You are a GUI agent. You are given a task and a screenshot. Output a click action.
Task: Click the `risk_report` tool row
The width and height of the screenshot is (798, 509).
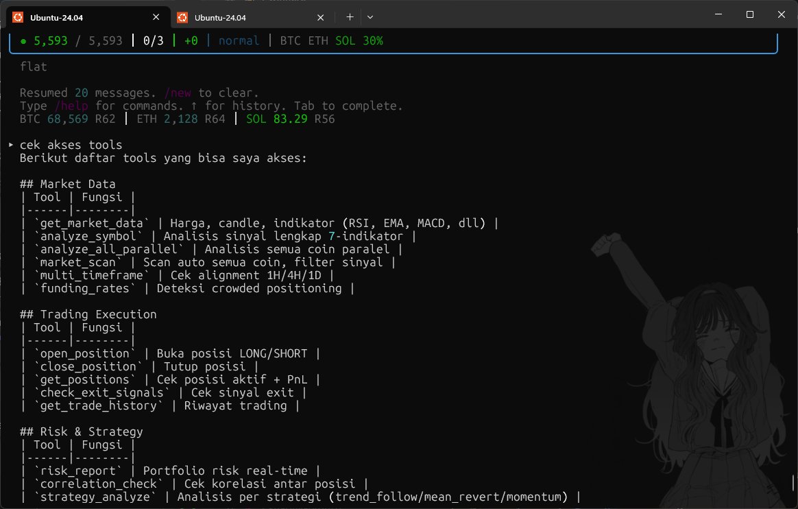[171, 471]
